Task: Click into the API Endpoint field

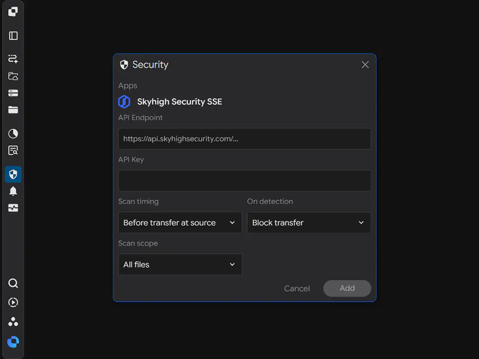Action: coord(244,138)
